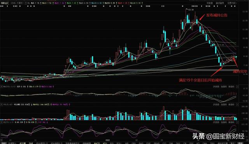This screenshot has width=249, height=144.
Task: Select the BRAR indicator tab
Action: 156,143
